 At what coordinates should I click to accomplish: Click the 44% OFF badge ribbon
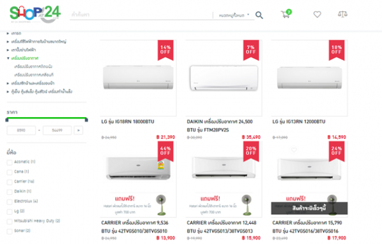coord(166,151)
